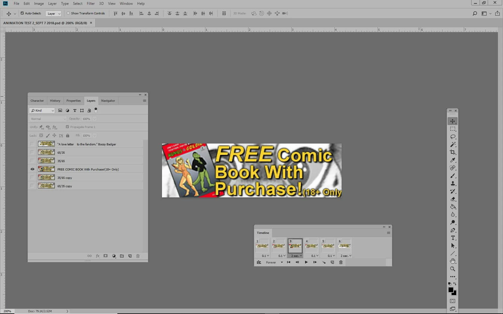Select the Horizontal Type tool

click(452, 238)
